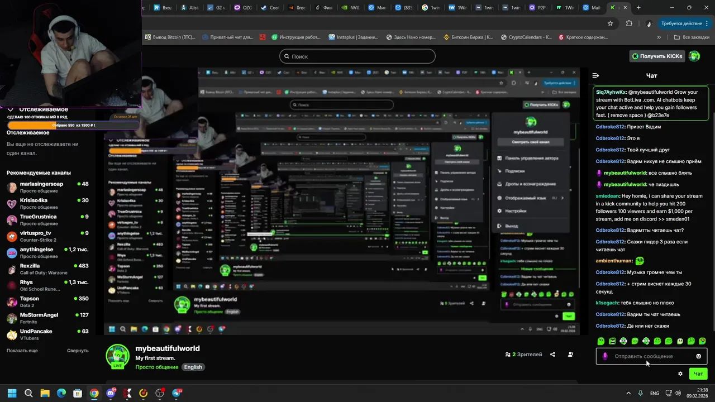715x402 pixels.
Task: Open Windows Start menu
Action: pyautogui.click(x=12, y=393)
